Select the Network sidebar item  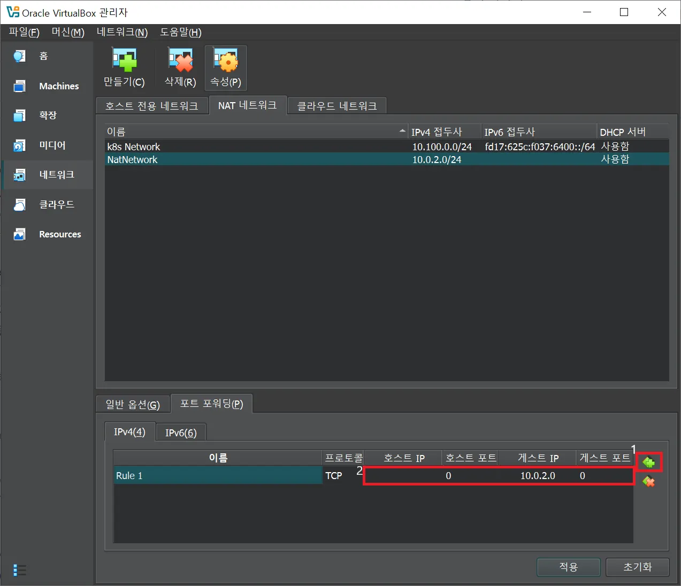[x=47, y=174]
